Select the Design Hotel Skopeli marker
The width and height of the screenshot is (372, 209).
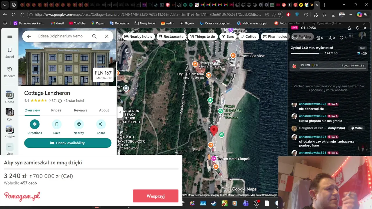click(214, 158)
